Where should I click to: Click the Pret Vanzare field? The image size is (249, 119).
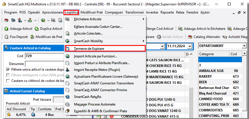tap(59, 100)
